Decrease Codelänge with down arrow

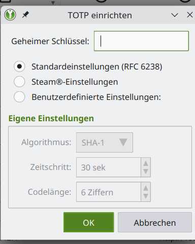click(x=146, y=196)
